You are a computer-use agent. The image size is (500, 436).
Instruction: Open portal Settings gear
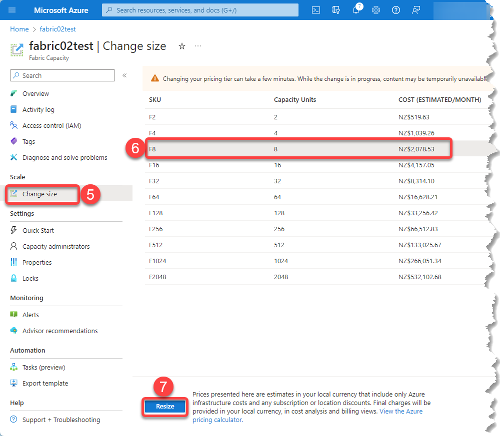tap(376, 10)
